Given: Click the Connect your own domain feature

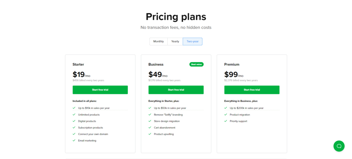Looking at the screenshot, I should point(93,134).
